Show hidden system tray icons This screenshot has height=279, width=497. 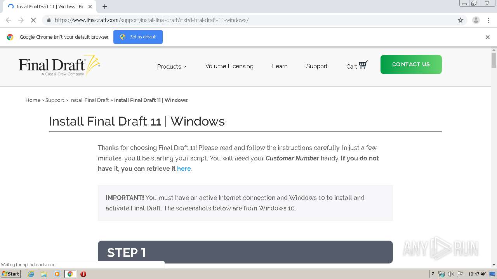(433, 274)
